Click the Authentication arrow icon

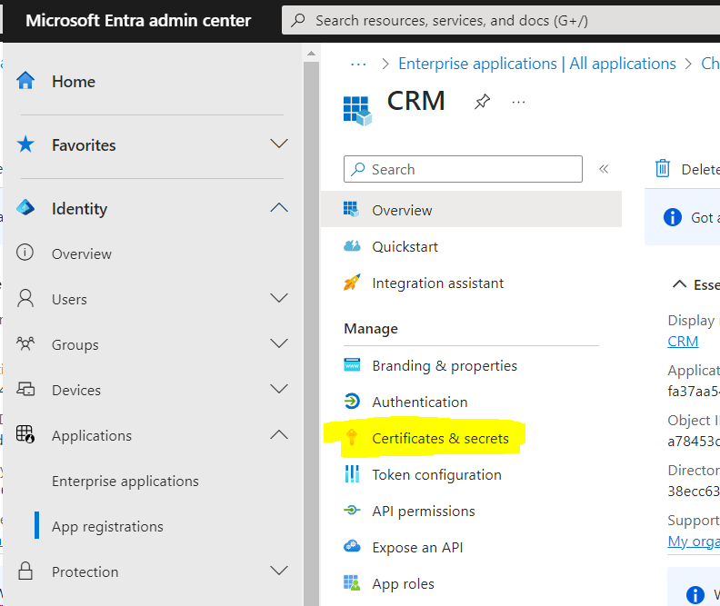point(352,401)
